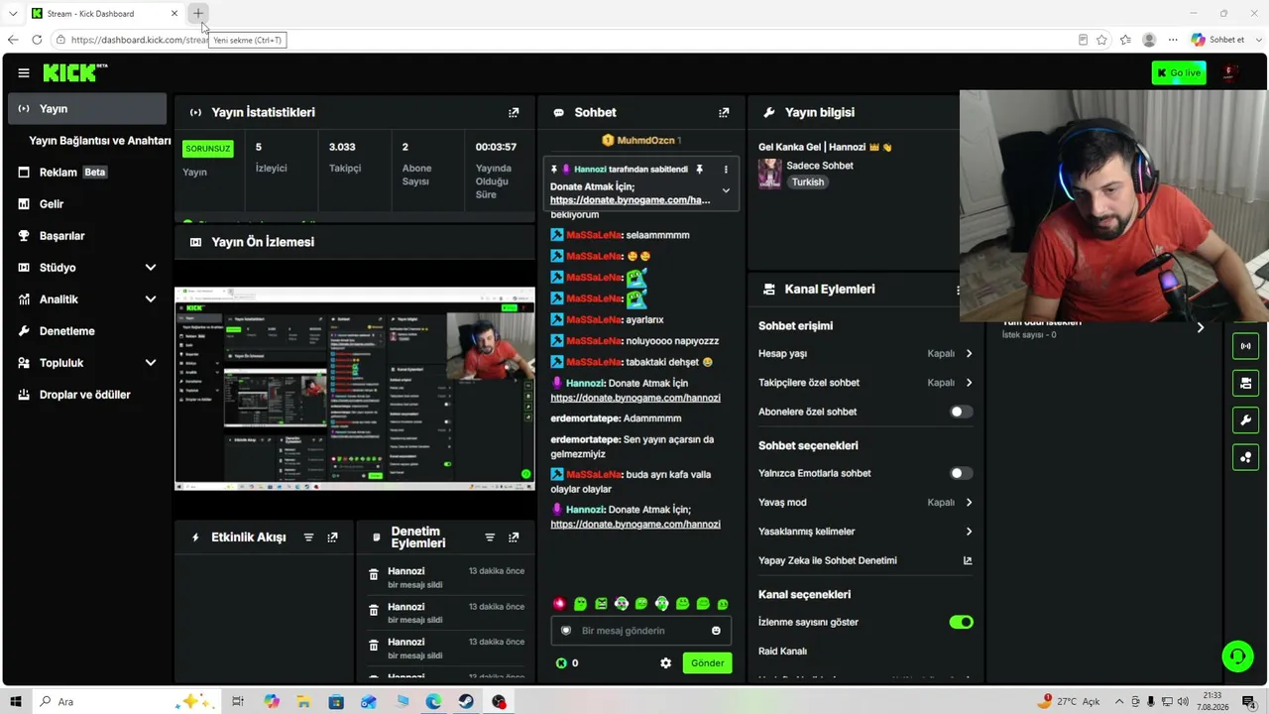Insert the first pink emote from quick emotes

coord(559,604)
